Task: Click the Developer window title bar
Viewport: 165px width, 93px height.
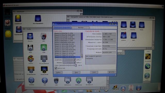Action: (48, 11)
